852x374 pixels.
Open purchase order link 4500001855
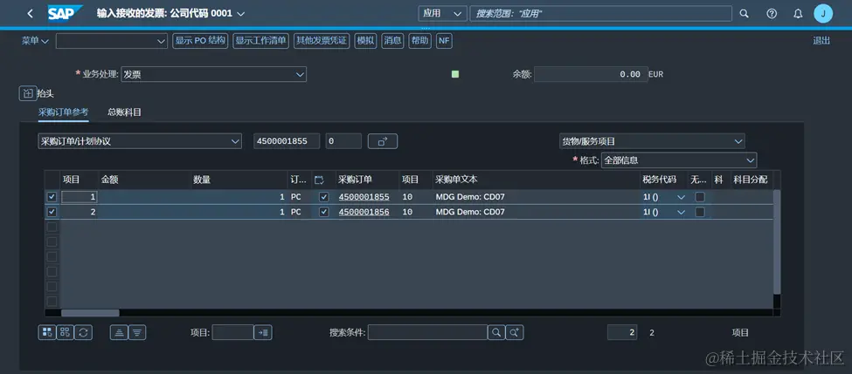364,197
